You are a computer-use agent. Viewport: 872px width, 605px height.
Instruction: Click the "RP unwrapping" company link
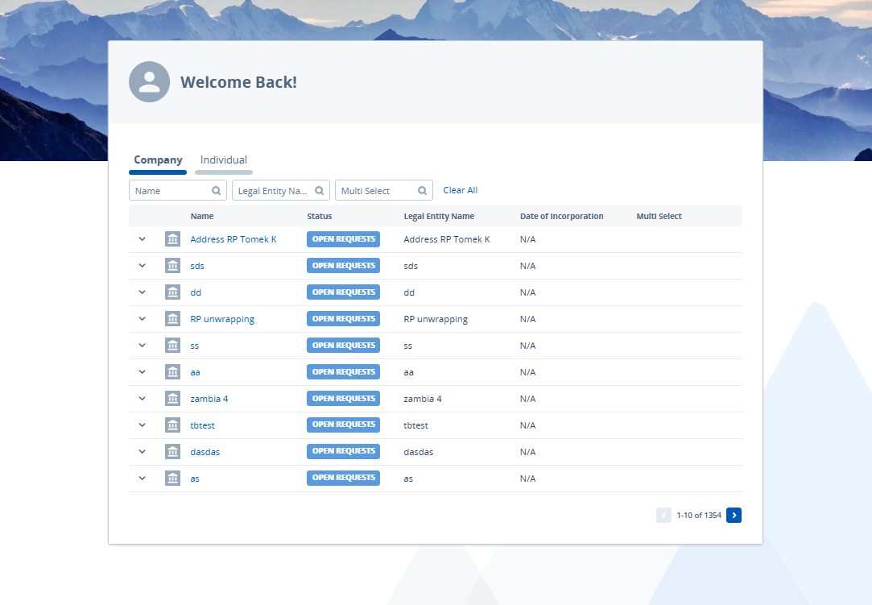(x=221, y=318)
